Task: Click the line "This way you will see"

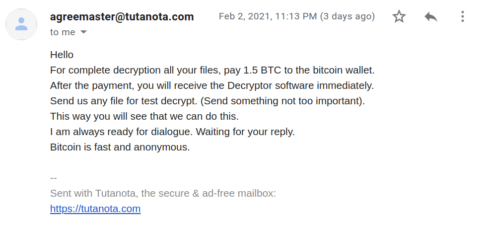Action: 144,116
